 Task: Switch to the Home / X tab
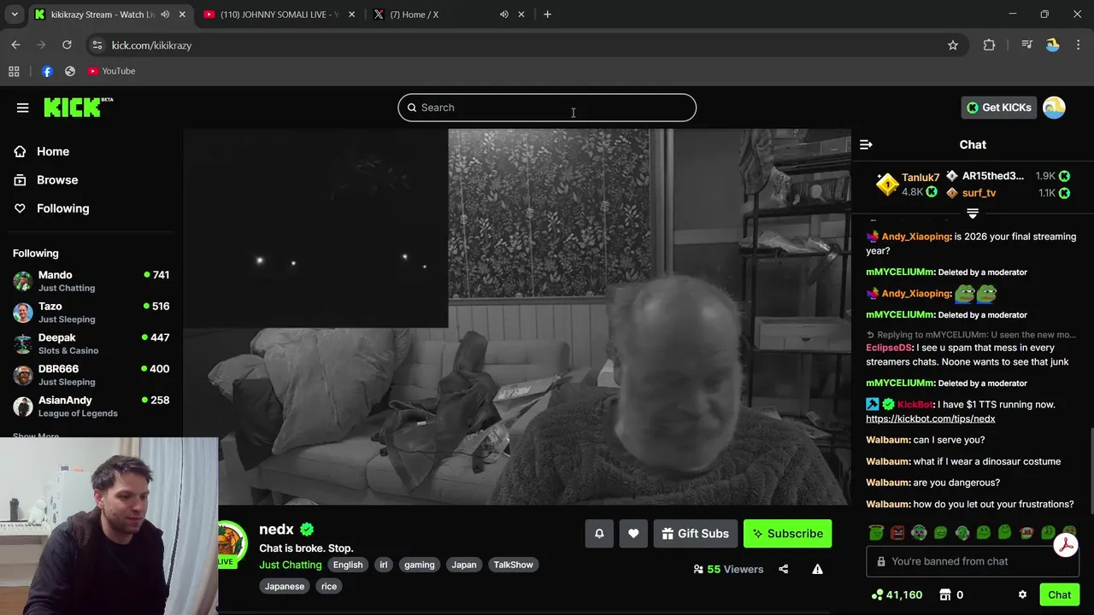click(x=414, y=15)
